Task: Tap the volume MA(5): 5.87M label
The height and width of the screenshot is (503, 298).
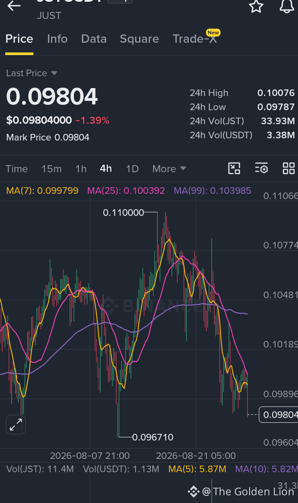Action: (x=197, y=469)
